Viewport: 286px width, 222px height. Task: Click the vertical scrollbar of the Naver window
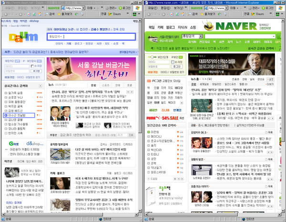[283, 117]
